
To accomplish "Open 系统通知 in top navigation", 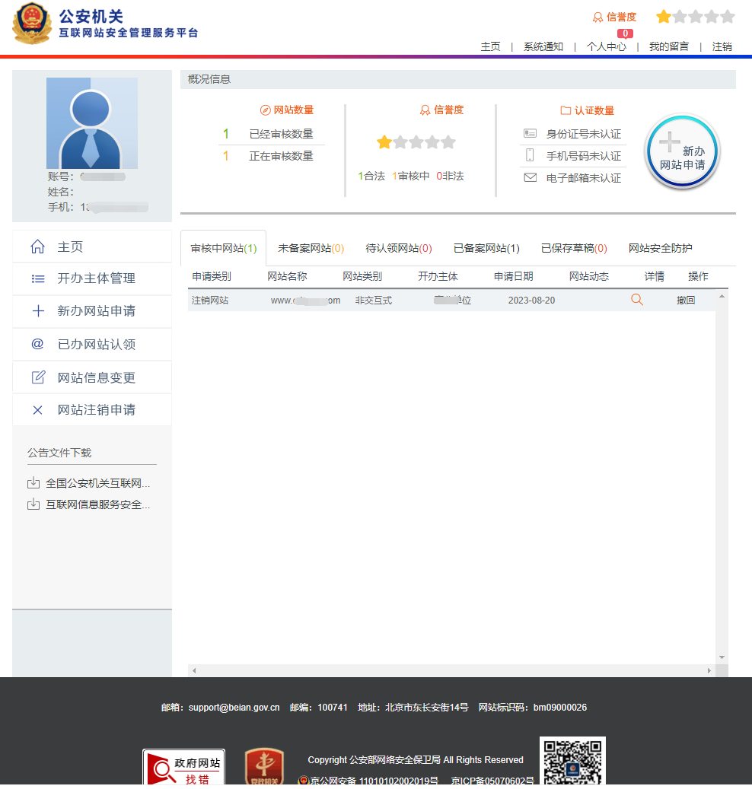I will point(543,47).
